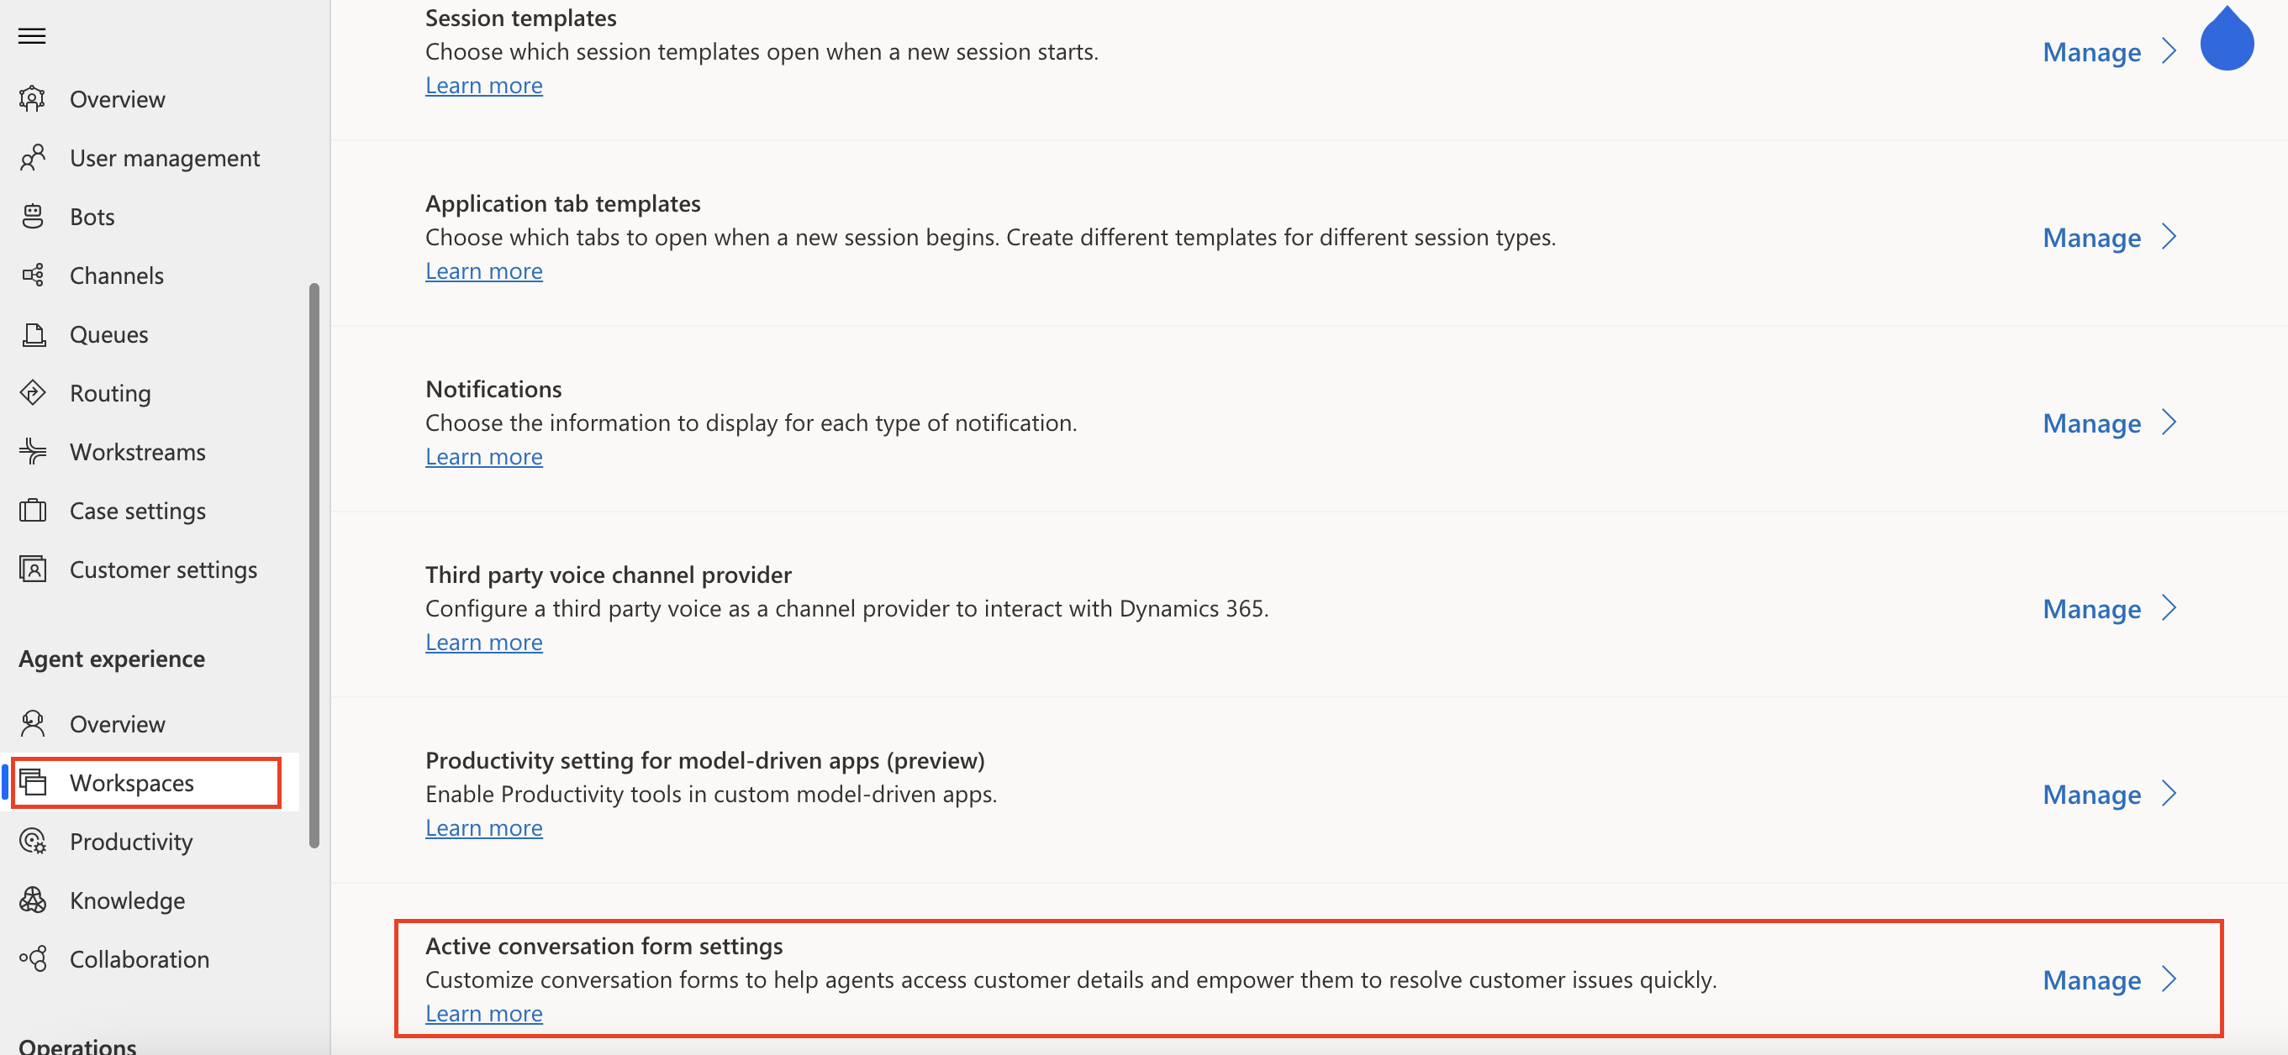The image size is (2288, 1055).
Task: Expand Session templates with its chevron arrow
Action: click(2169, 51)
